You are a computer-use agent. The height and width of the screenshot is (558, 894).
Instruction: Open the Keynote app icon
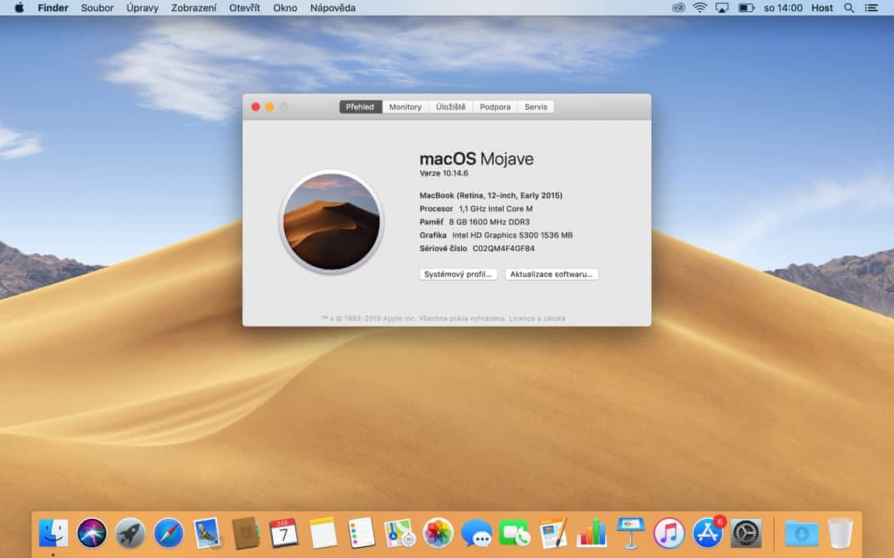(x=630, y=534)
